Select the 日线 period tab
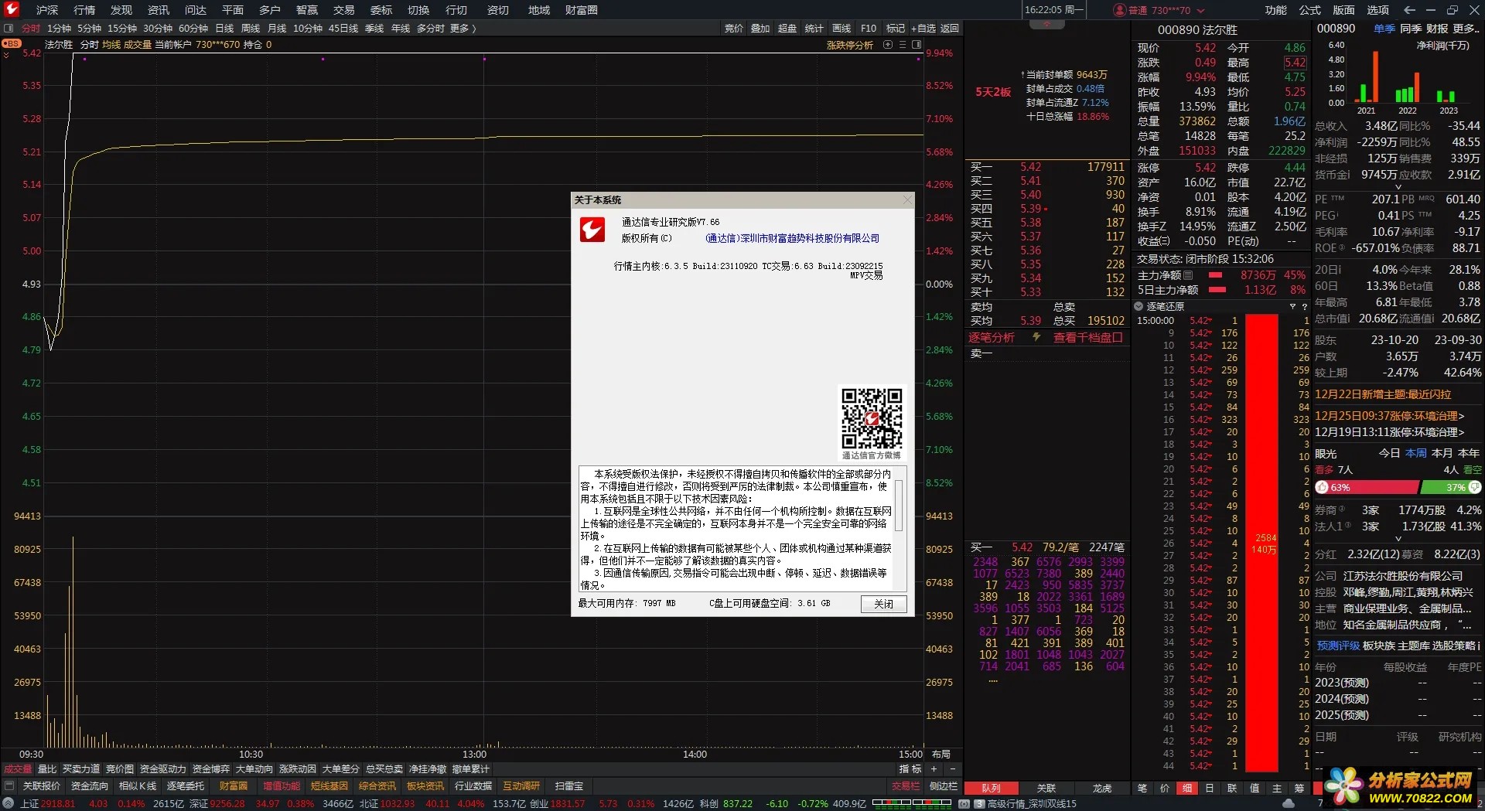 click(224, 29)
